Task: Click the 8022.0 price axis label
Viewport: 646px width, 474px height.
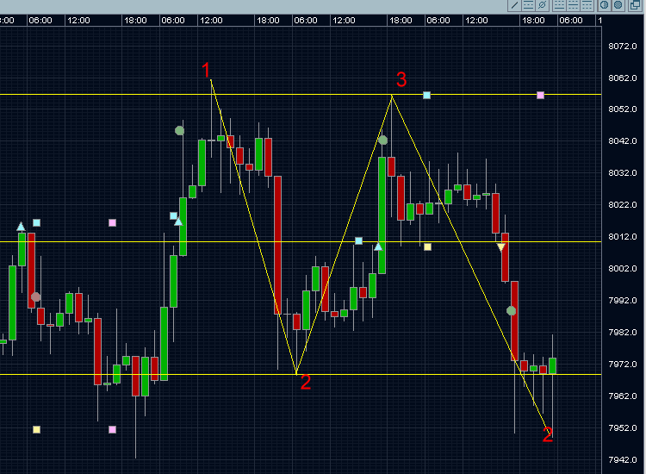Action: (x=623, y=205)
